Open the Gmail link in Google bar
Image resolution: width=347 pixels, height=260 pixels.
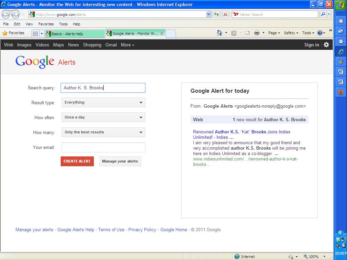point(111,45)
